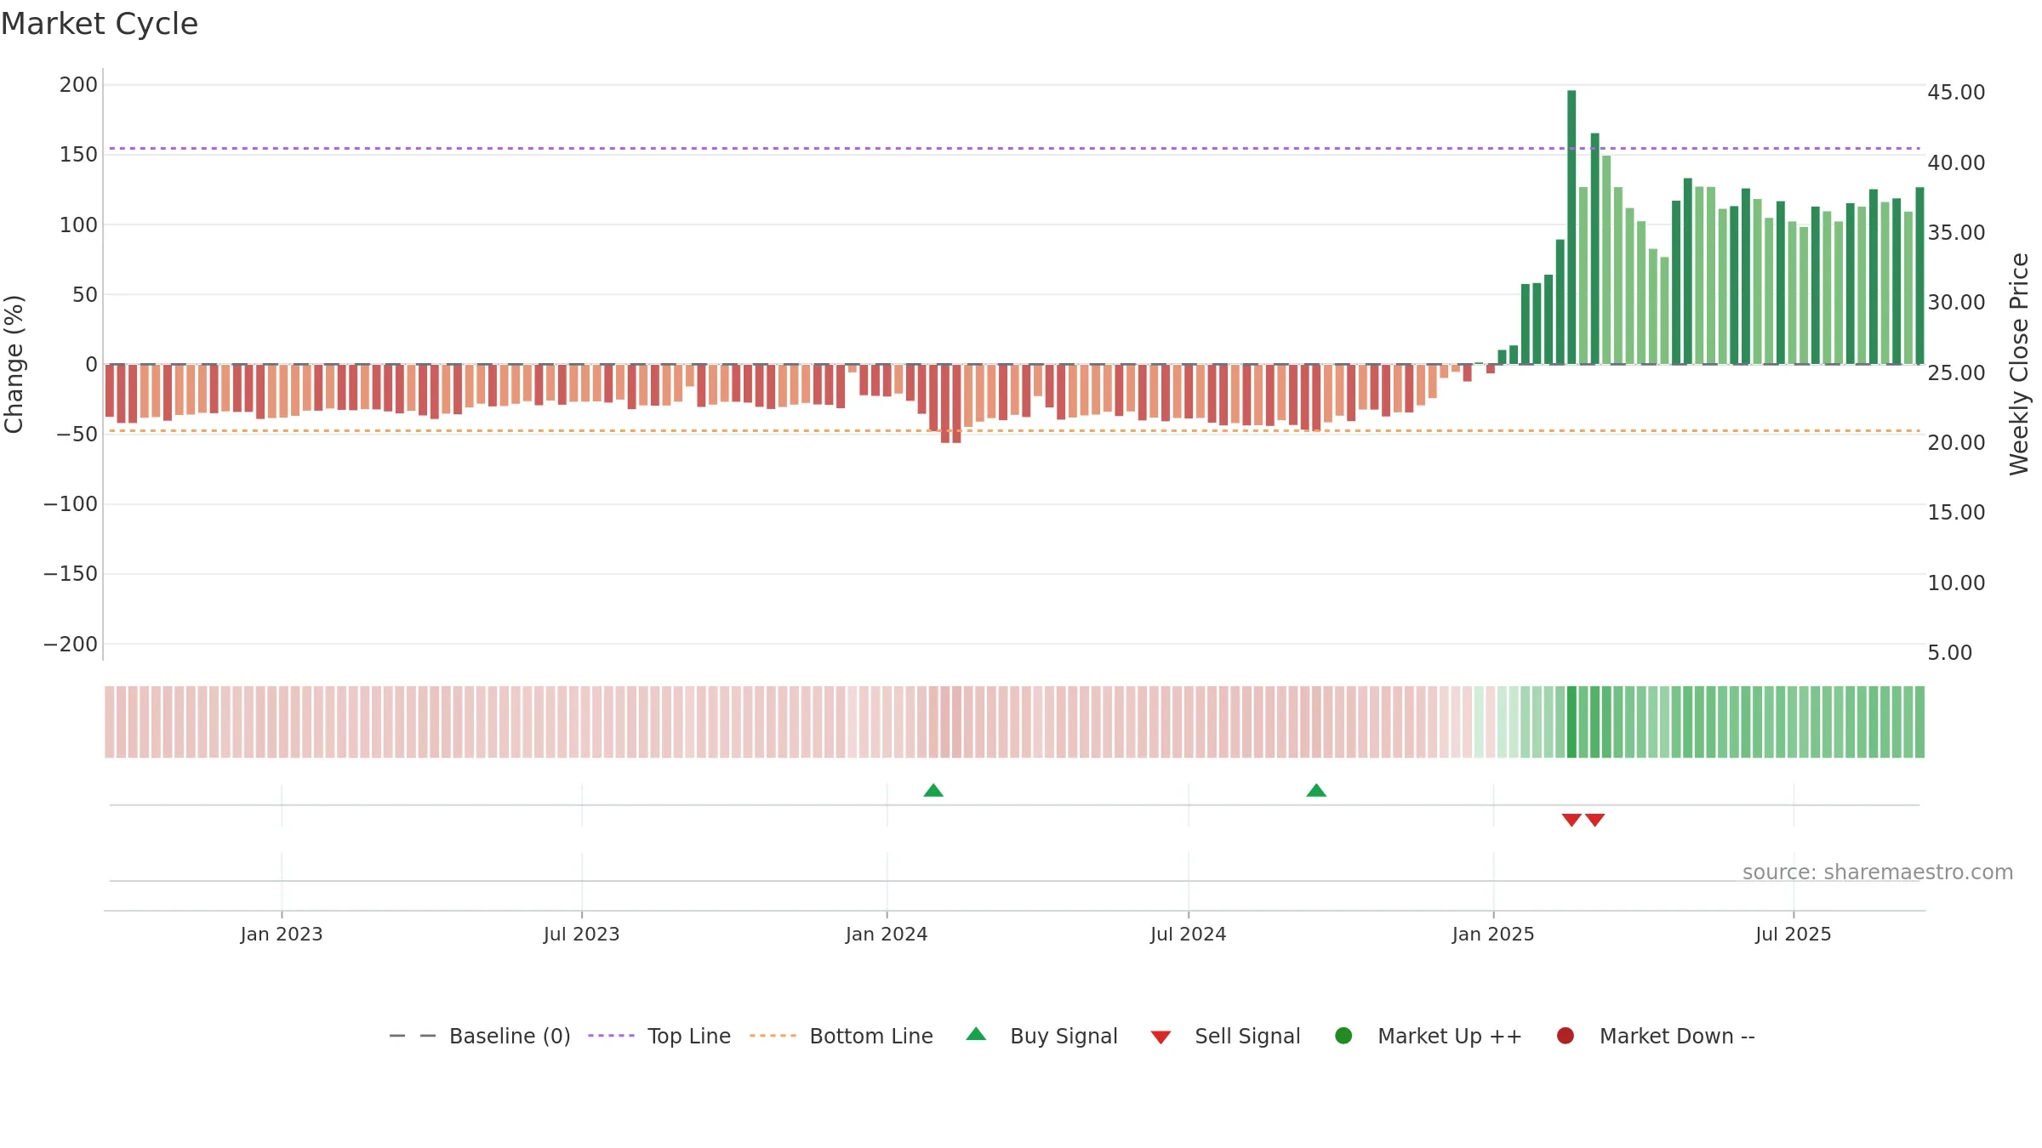Click the second sell signal marker in 2025
This screenshot has height=1148, width=2042.
(x=1595, y=820)
